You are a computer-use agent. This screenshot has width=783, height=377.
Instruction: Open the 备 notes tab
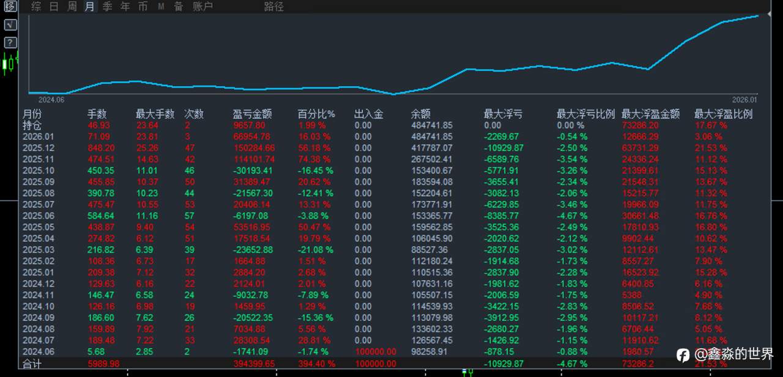pos(179,7)
